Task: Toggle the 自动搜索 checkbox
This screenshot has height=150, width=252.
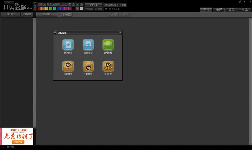Action: click(x=110, y=9)
